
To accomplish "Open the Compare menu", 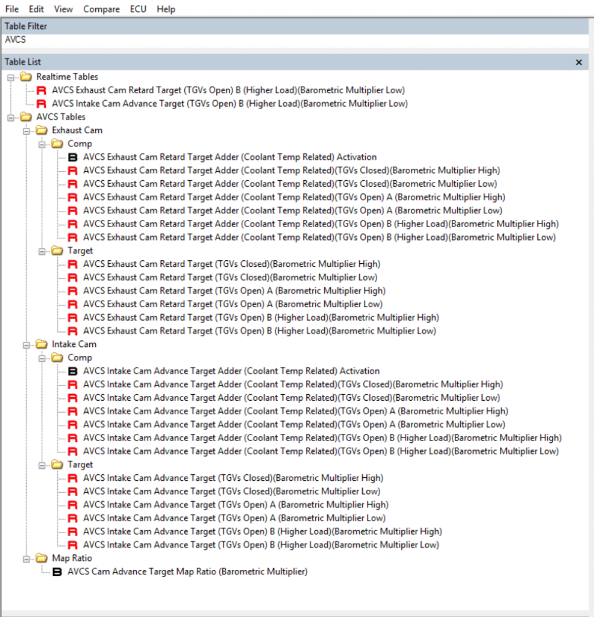I will click(101, 9).
